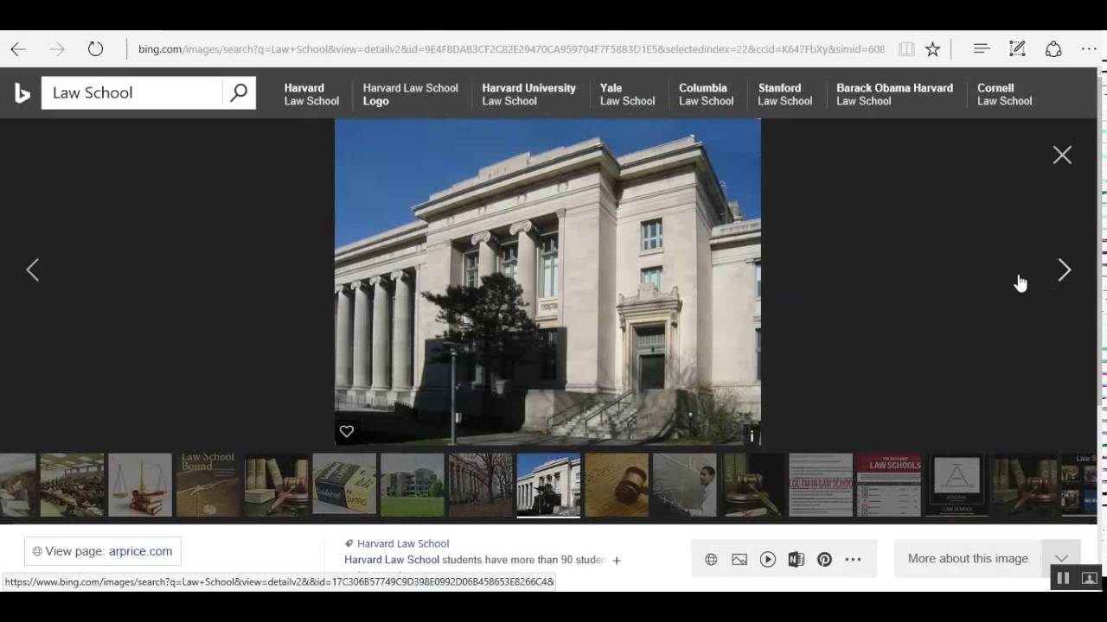This screenshot has width=1107, height=622.
Task: Click the globe visit-page icon in action bar
Action: 711,560
